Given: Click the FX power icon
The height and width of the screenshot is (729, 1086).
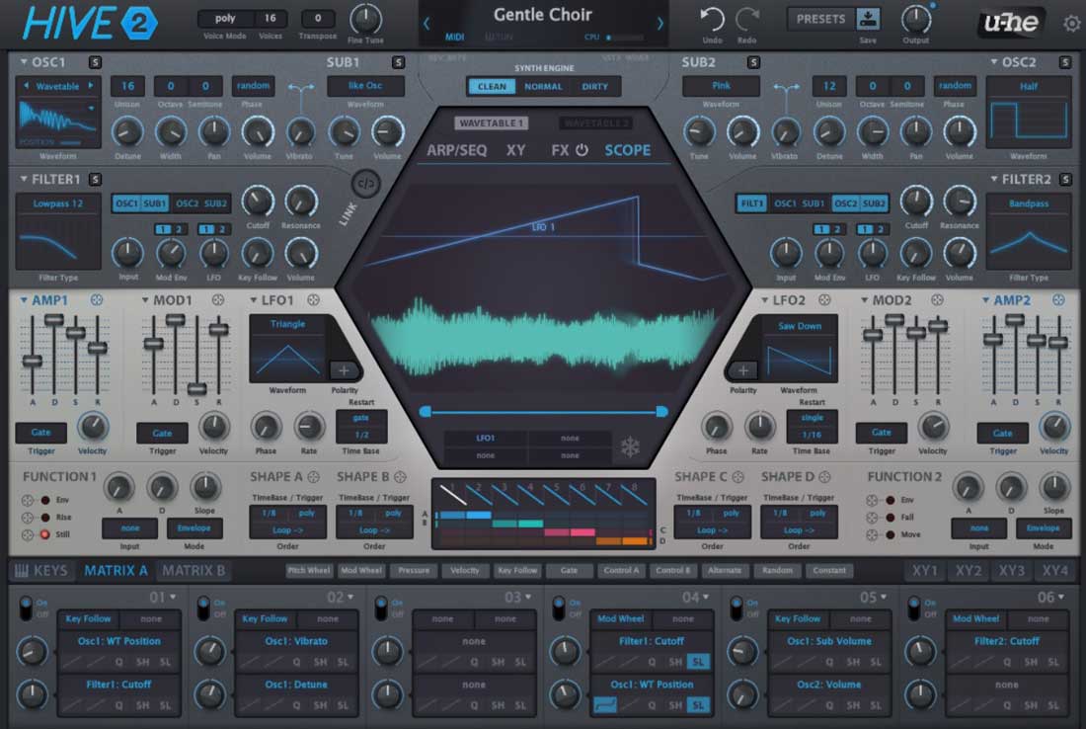Looking at the screenshot, I should click(x=582, y=151).
